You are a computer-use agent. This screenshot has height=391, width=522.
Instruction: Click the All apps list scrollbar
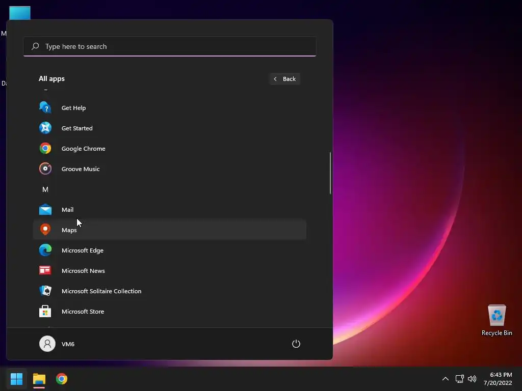tap(330, 173)
